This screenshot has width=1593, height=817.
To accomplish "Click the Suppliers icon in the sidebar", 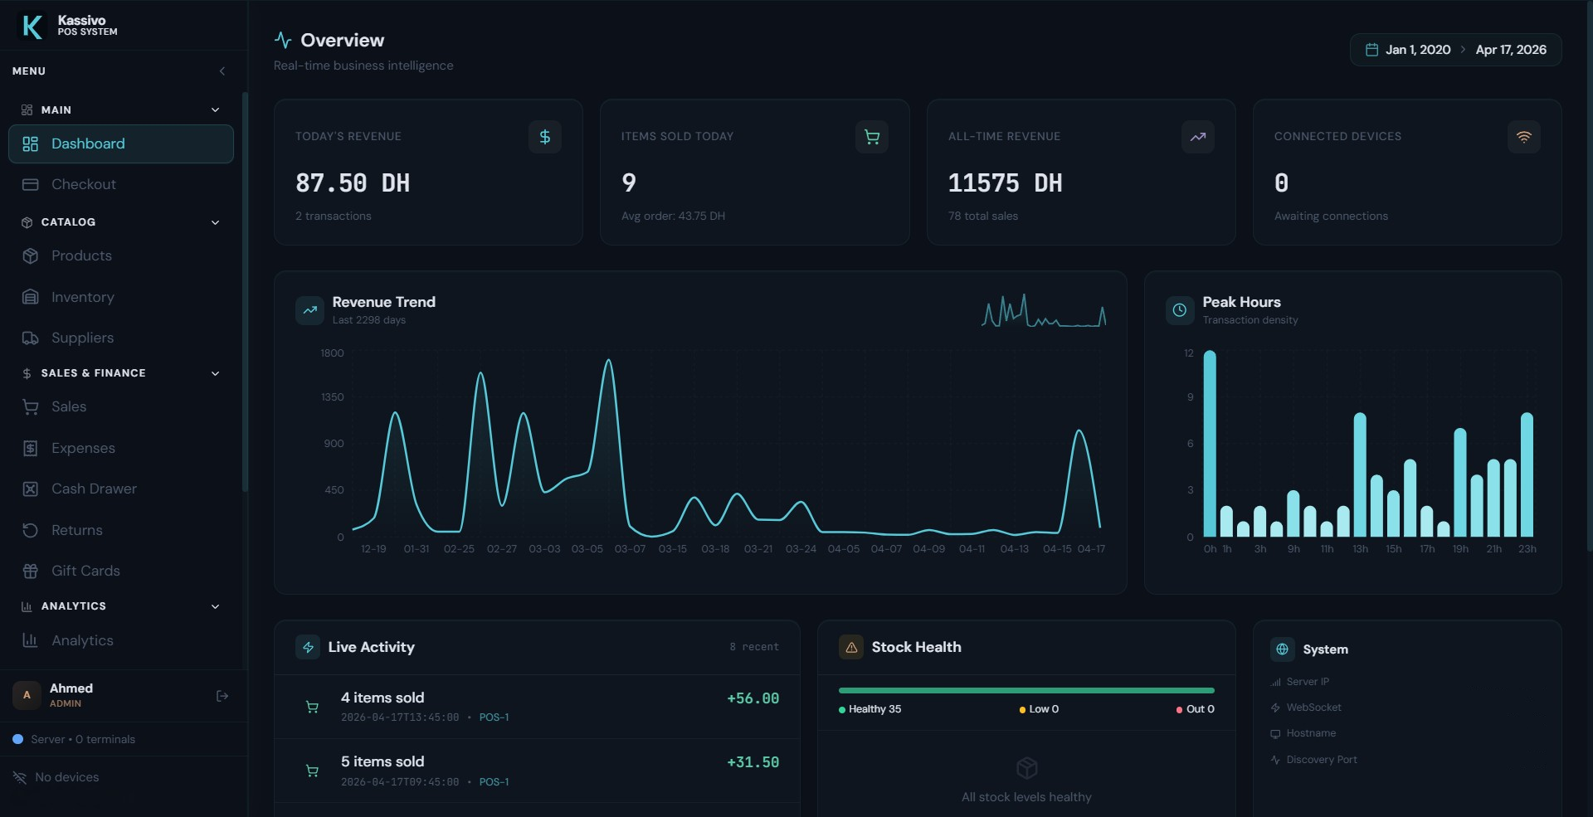I will tap(30, 338).
